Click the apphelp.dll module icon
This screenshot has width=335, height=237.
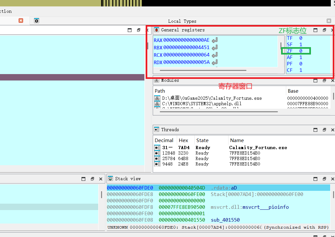point(157,104)
